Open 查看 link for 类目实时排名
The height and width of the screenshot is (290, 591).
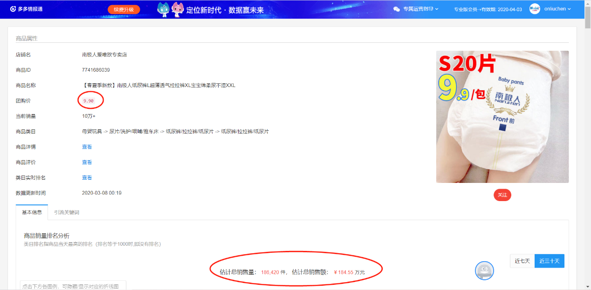[x=87, y=178]
